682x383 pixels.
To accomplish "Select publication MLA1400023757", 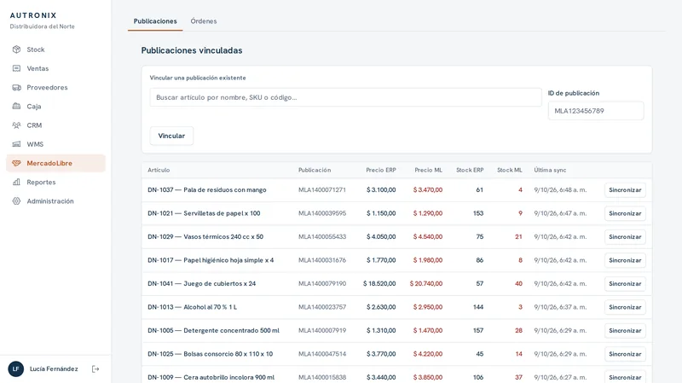I will click(x=322, y=307).
